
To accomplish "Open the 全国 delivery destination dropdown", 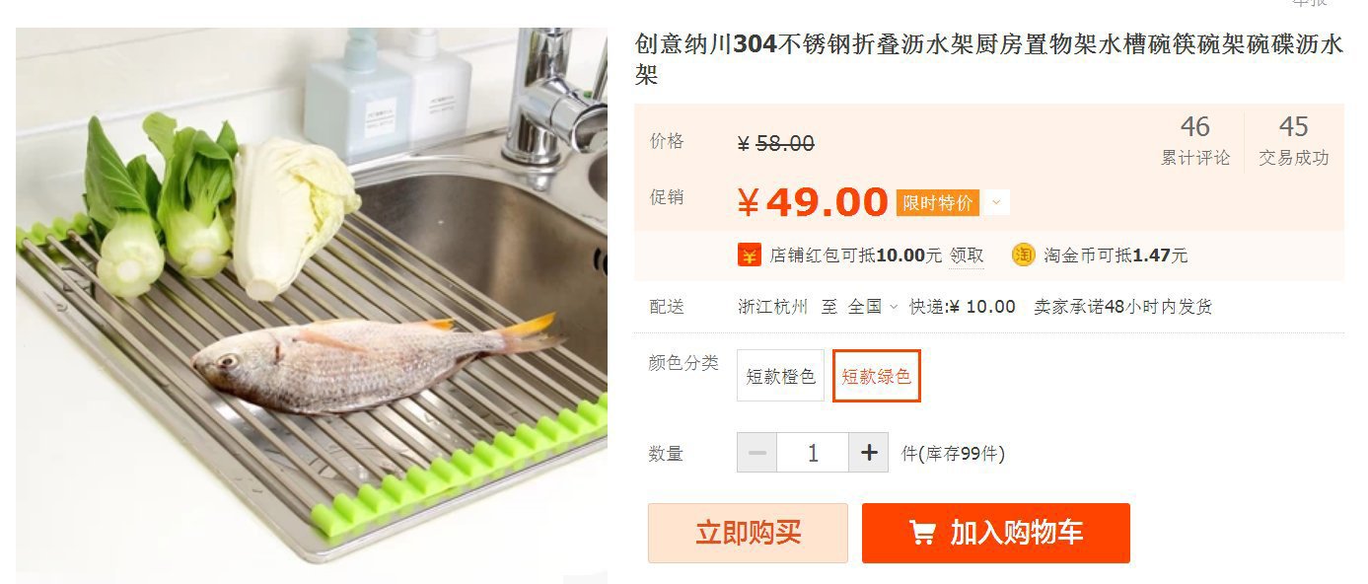I will point(873,307).
